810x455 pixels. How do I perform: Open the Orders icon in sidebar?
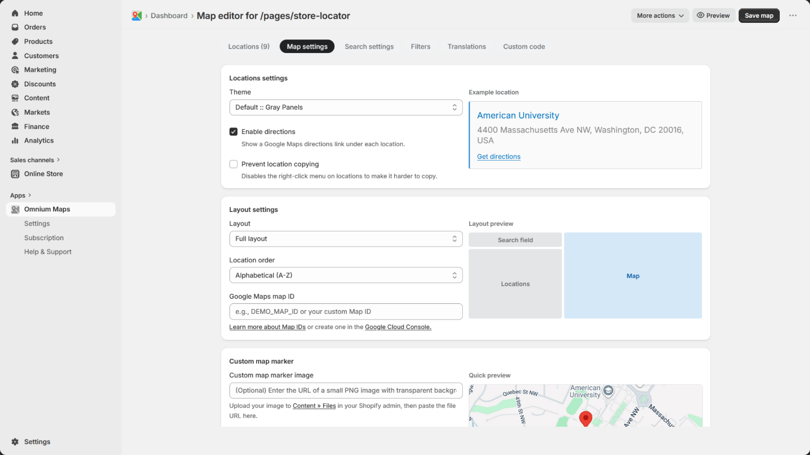click(x=15, y=27)
